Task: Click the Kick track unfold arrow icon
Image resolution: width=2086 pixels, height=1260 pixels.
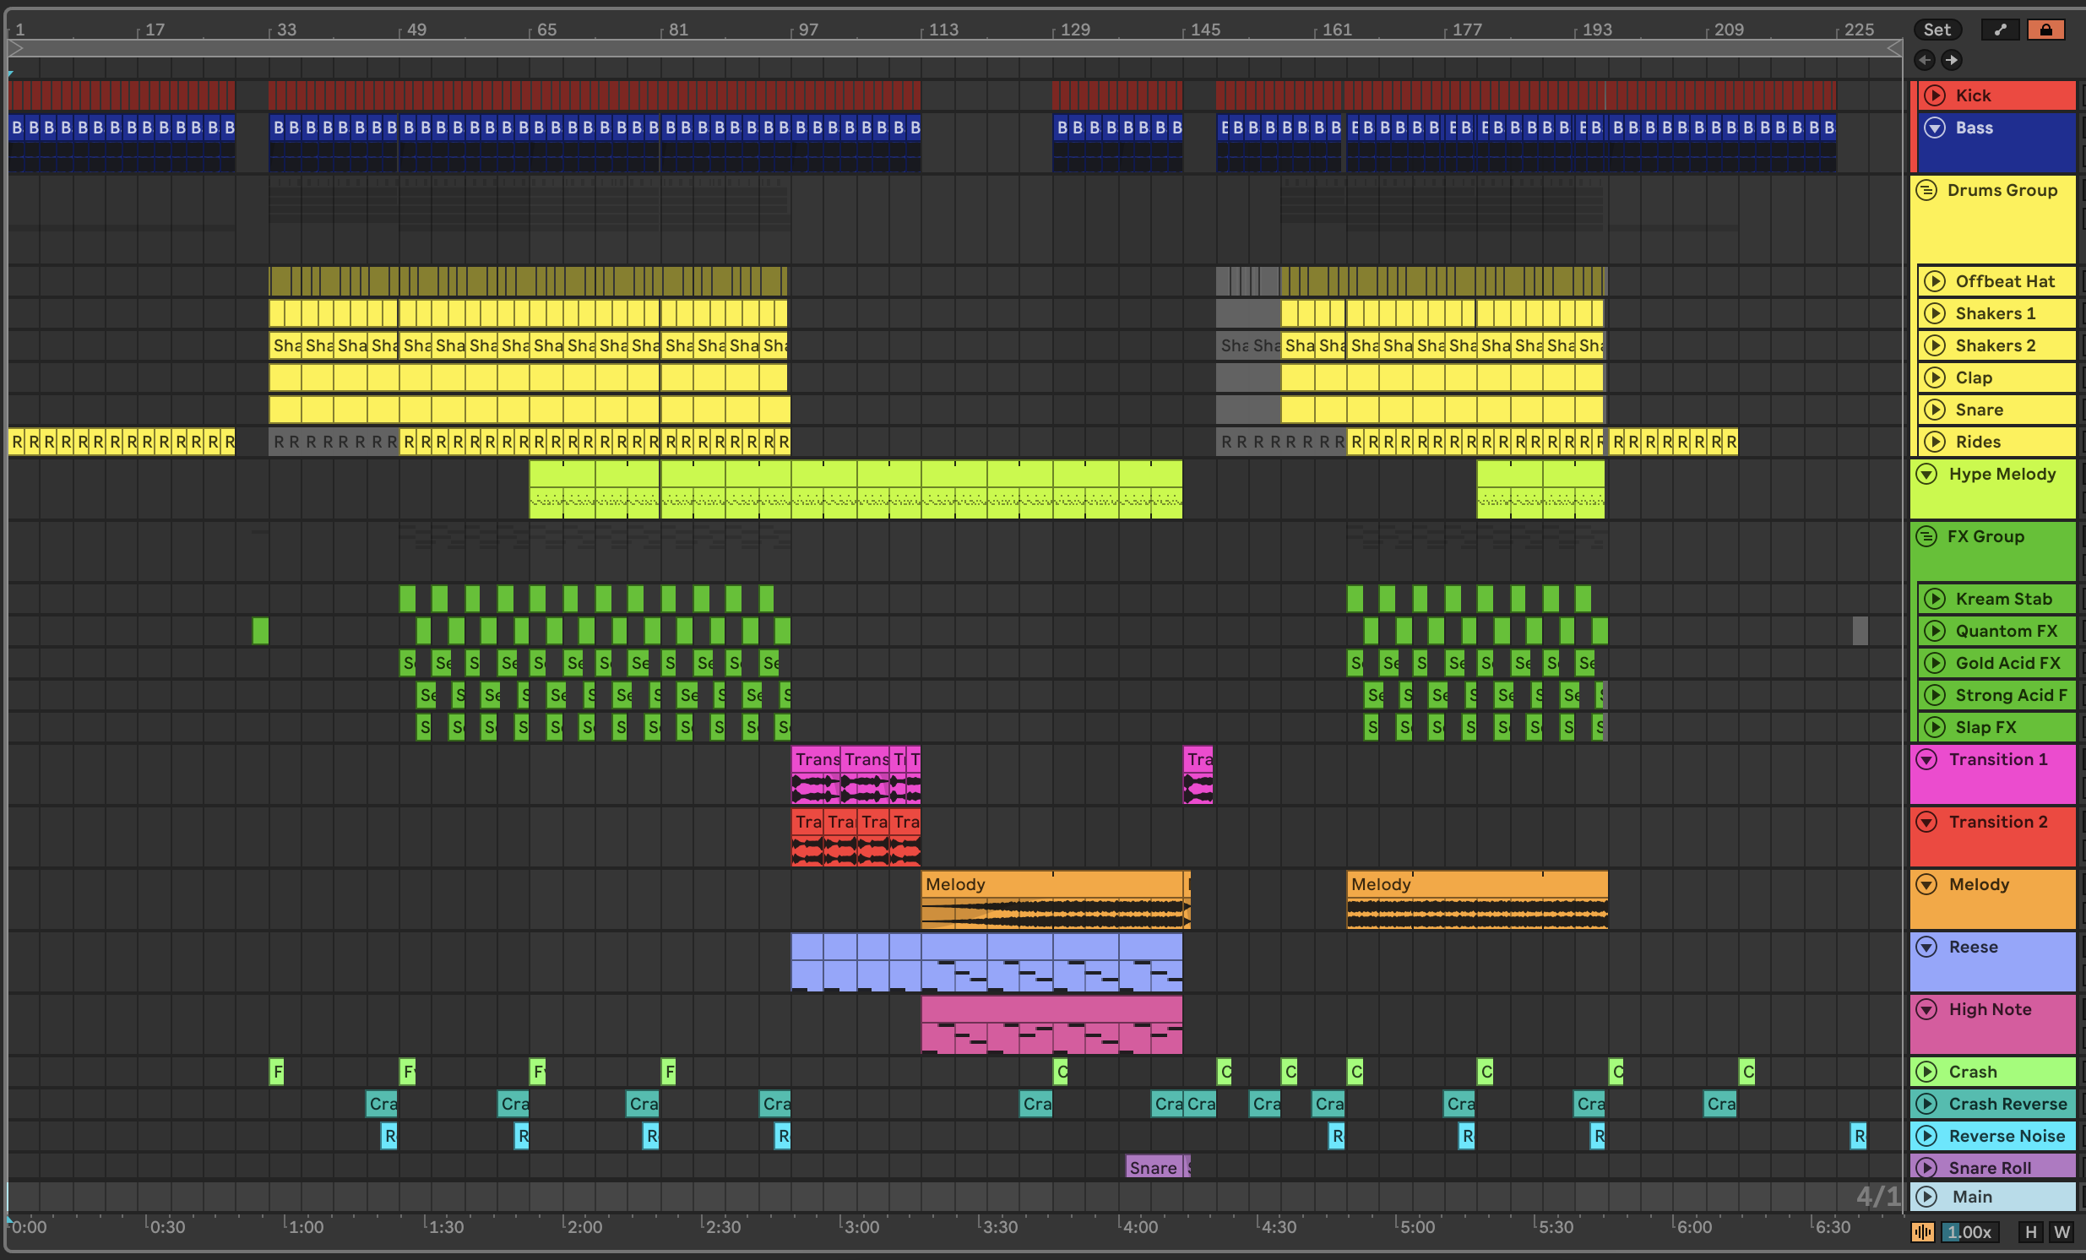Action: tap(1935, 95)
